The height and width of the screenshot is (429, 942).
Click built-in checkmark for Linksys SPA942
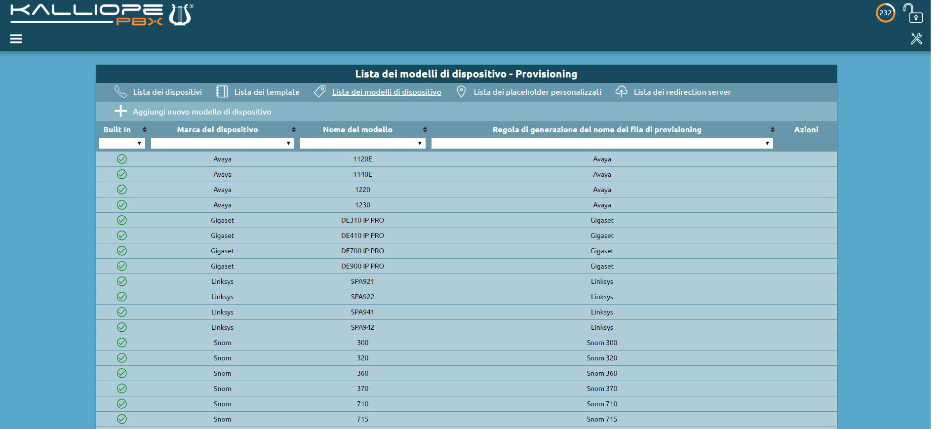click(x=122, y=327)
